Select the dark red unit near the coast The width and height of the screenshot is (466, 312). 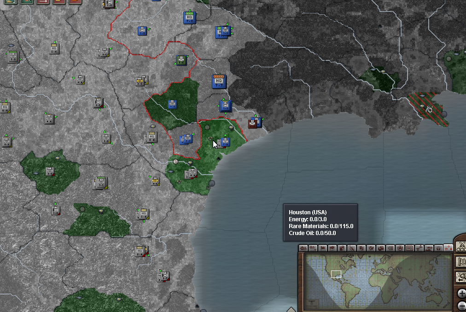[x=252, y=124]
